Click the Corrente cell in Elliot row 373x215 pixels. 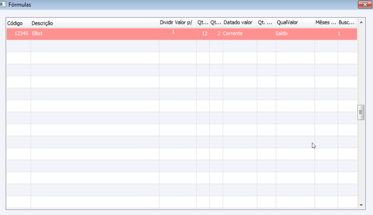point(240,34)
